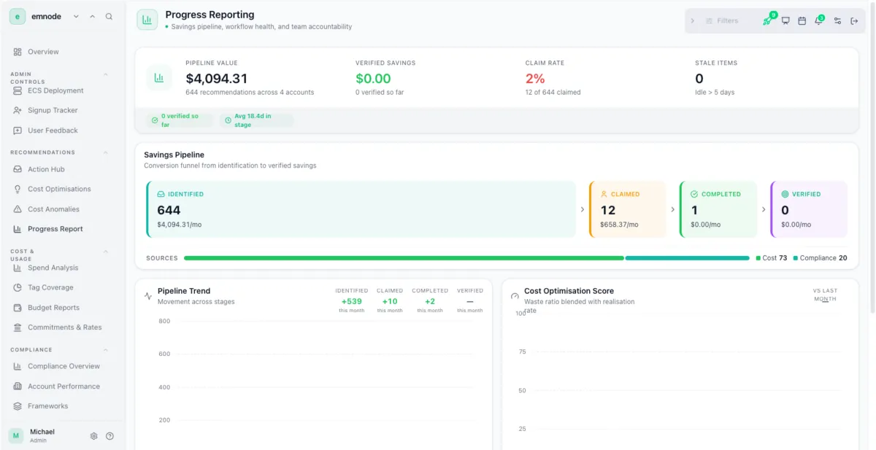Image resolution: width=876 pixels, height=450 pixels.
Task: Collapse the Admin Controls section
Action: 105,74
